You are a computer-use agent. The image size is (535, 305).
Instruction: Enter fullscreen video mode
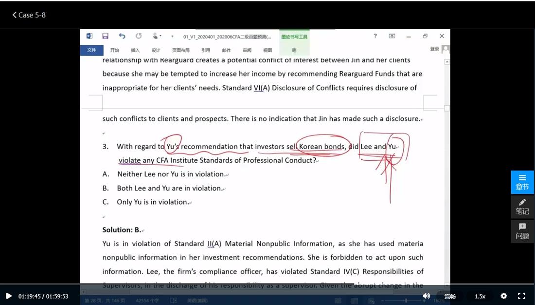click(522, 296)
